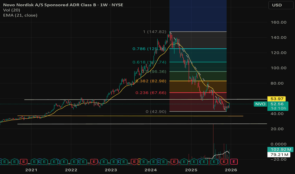Click the 0.382 (82.98) Fibonacci label

pyautogui.click(x=151, y=81)
